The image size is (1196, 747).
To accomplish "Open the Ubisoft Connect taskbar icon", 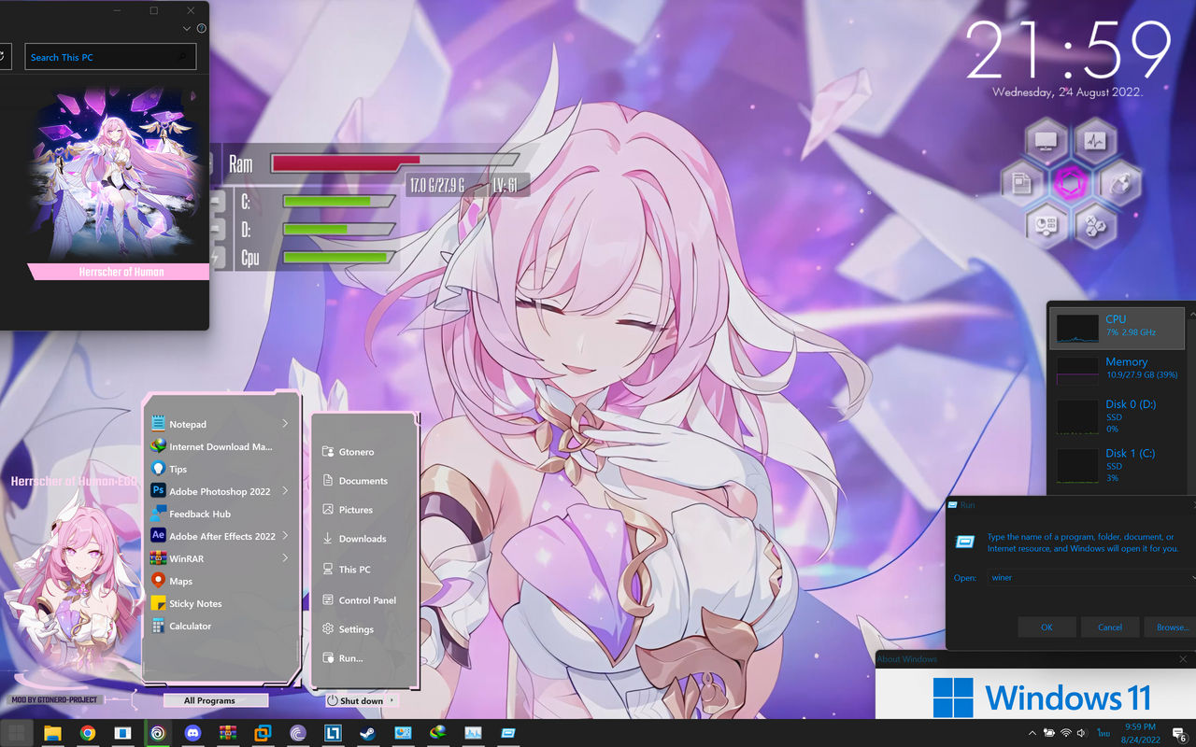I will 158,733.
